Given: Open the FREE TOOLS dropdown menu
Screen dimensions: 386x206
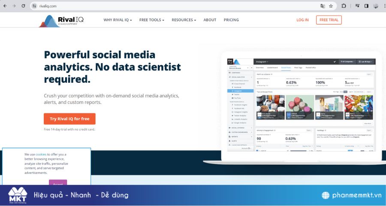Looking at the screenshot, I should [152, 20].
